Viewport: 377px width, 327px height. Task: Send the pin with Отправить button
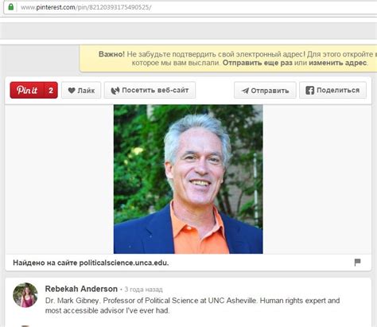265,90
